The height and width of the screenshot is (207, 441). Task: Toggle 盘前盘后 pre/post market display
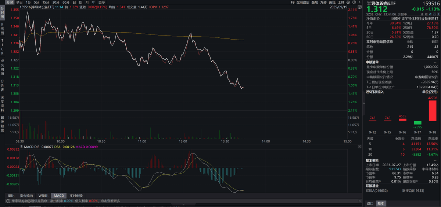click(303, 2)
